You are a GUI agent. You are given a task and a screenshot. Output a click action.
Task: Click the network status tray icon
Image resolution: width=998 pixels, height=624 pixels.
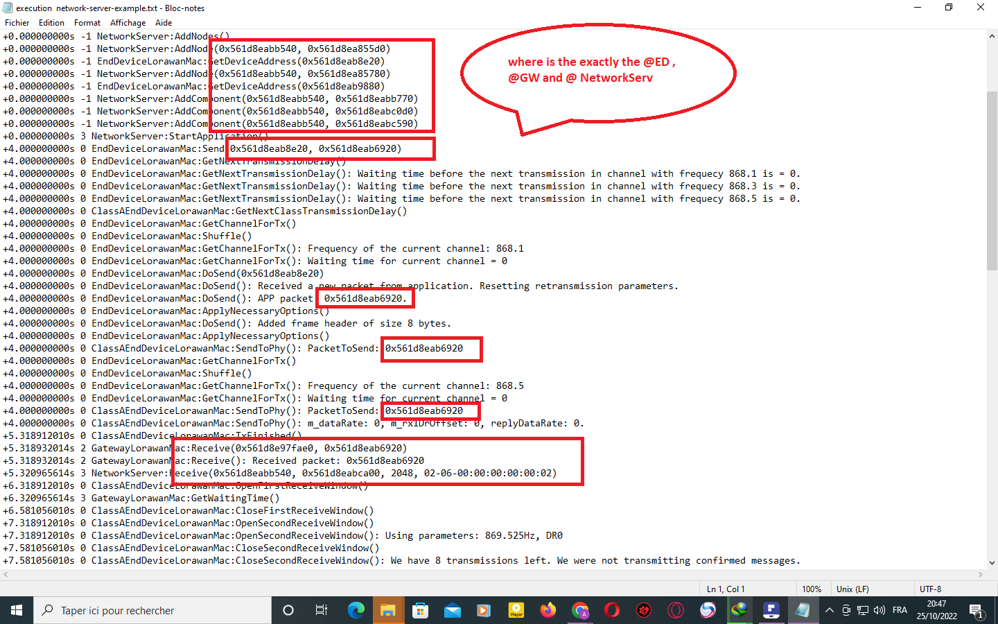(863, 610)
